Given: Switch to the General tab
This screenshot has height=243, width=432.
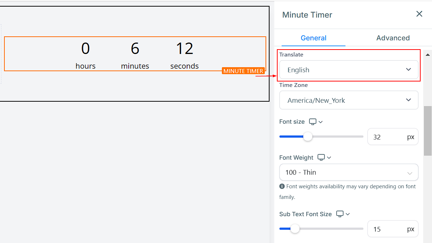Looking at the screenshot, I should (x=313, y=38).
